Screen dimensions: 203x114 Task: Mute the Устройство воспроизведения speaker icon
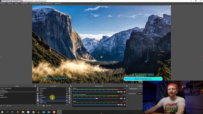[121, 98]
